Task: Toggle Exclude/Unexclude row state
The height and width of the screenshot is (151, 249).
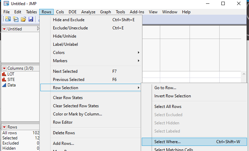Action: pyautogui.click(x=70, y=28)
